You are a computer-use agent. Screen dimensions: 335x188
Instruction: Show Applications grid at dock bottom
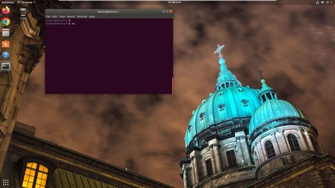6,182
